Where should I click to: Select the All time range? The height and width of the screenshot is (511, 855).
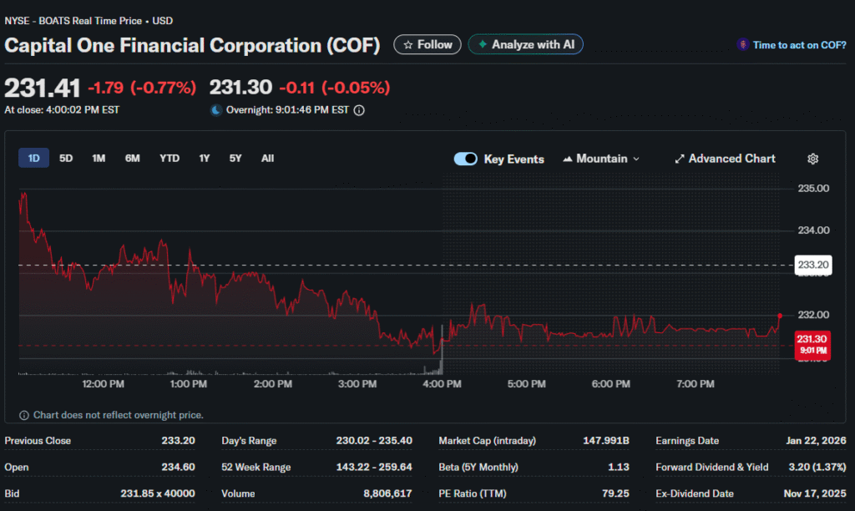tap(267, 158)
